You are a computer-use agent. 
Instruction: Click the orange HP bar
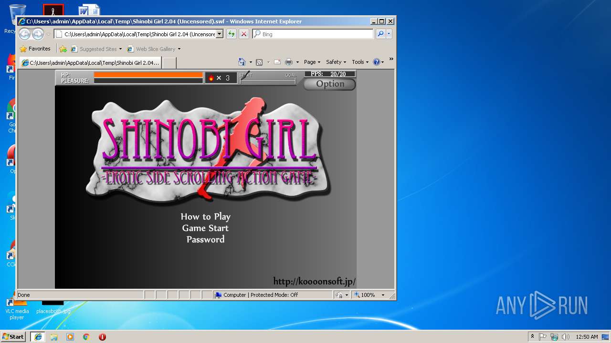click(148, 75)
